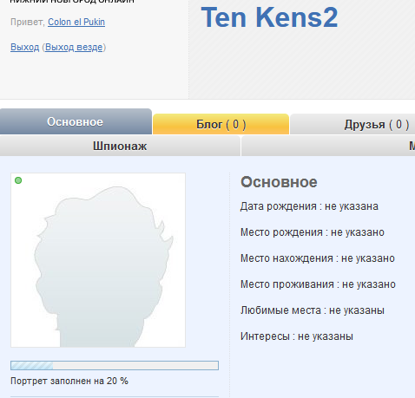Viewport: 415px width, 398px height.
Task: Click the Дата рождения field line
Action: (x=309, y=206)
